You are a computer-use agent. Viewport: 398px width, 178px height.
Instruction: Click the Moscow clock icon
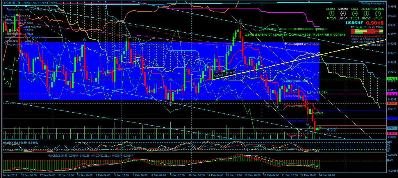pyautogui.click(x=343, y=13)
